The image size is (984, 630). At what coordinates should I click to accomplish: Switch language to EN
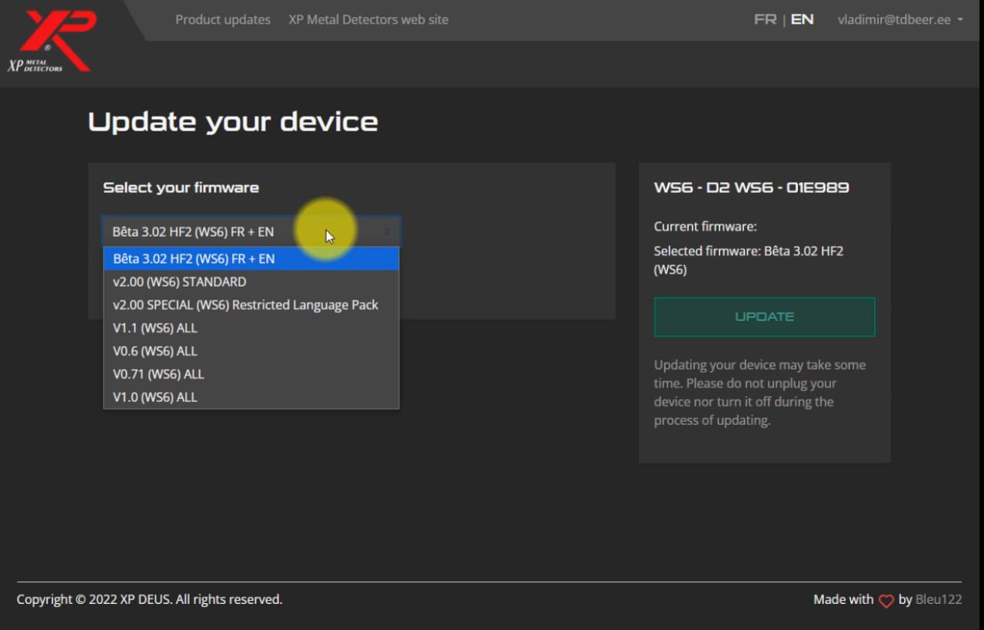(802, 19)
